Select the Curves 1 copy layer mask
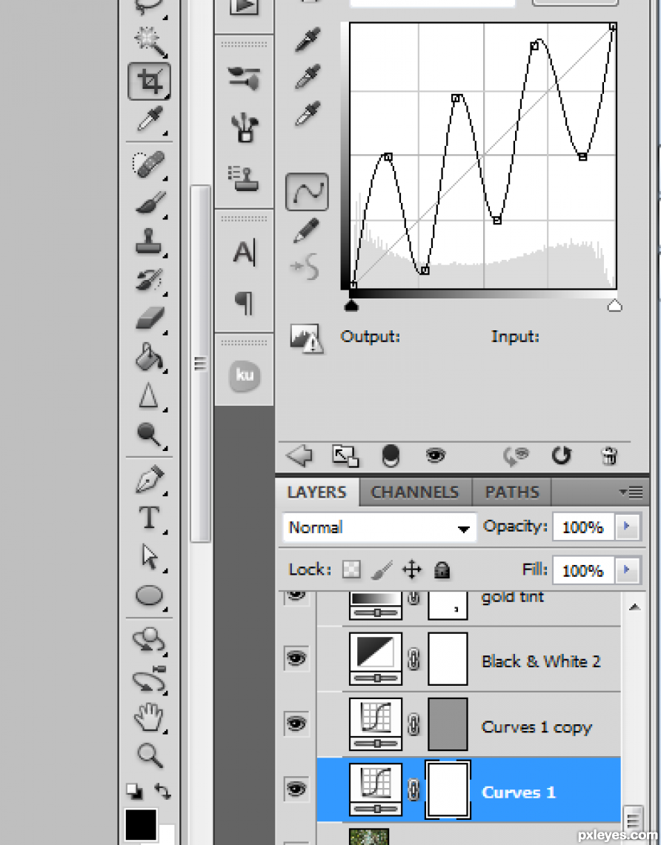The image size is (661, 845). 448,724
